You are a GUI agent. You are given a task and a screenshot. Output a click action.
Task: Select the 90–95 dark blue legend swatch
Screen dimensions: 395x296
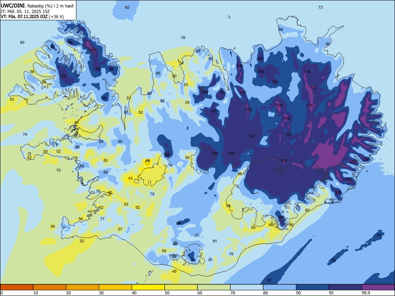[312, 287]
